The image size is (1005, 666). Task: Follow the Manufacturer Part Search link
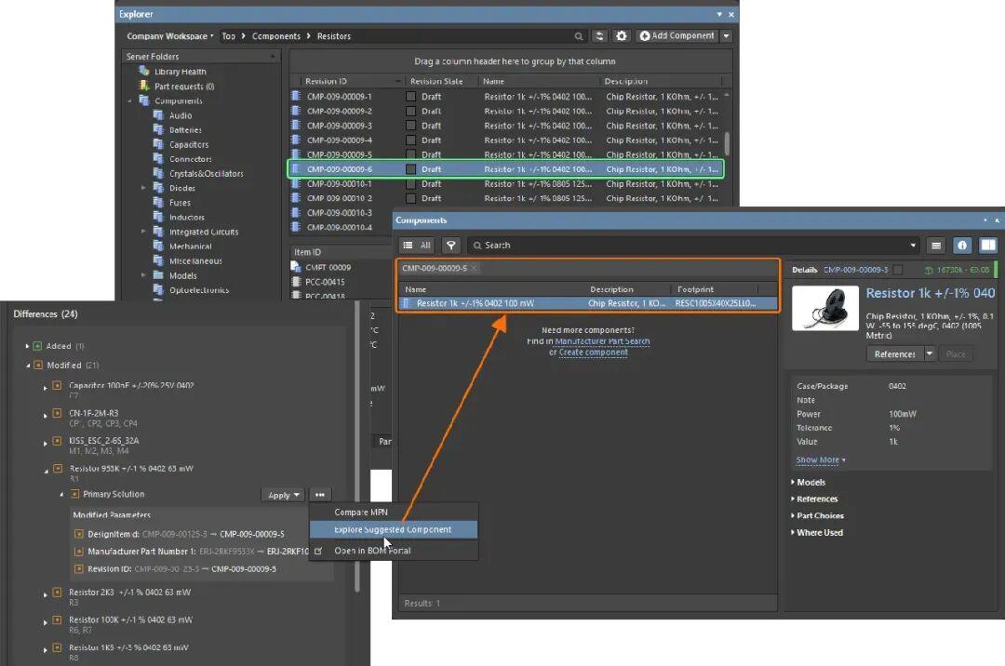tap(602, 341)
